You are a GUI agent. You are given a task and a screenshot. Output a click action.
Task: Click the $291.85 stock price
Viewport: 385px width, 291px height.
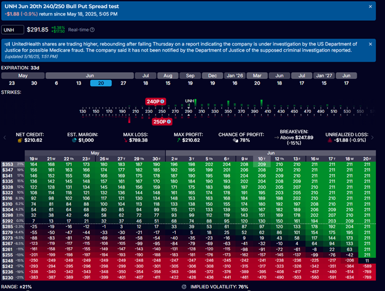pyautogui.click(x=38, y=30)
